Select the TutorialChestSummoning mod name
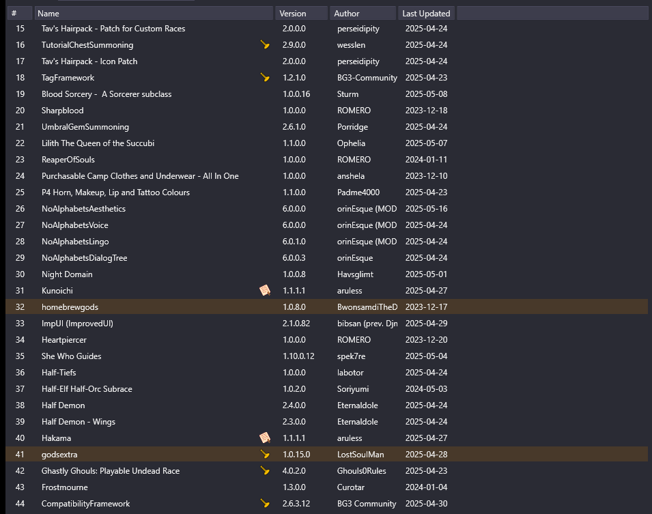The height and width of the screenshot is (514, 652). tap(87, 44)
